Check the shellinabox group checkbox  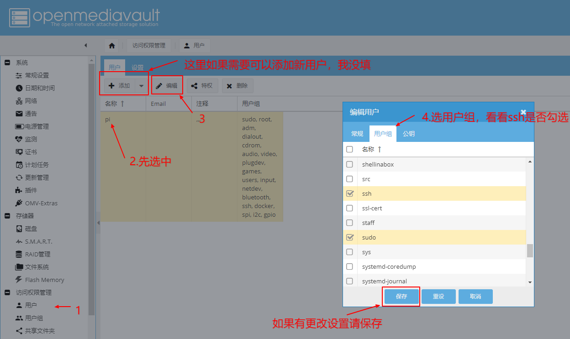(349, 164)
